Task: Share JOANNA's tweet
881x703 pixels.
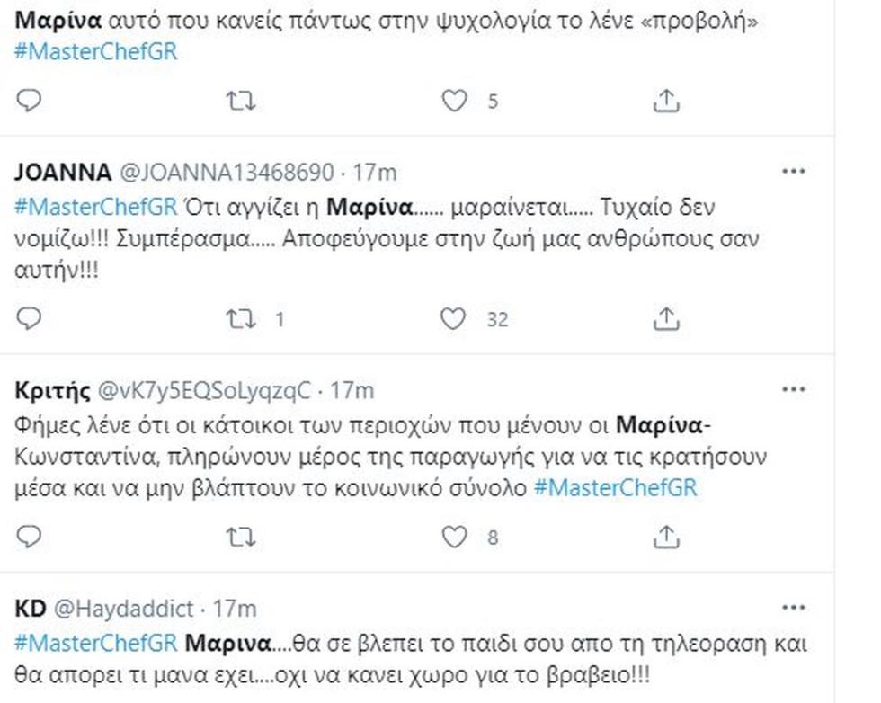Action: pos(666,318)
